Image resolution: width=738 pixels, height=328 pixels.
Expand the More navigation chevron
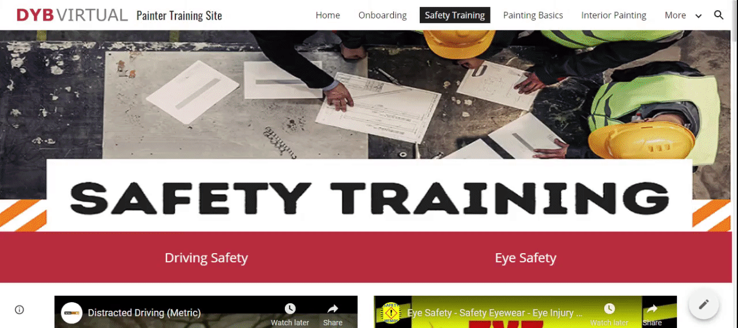point(698,16)
